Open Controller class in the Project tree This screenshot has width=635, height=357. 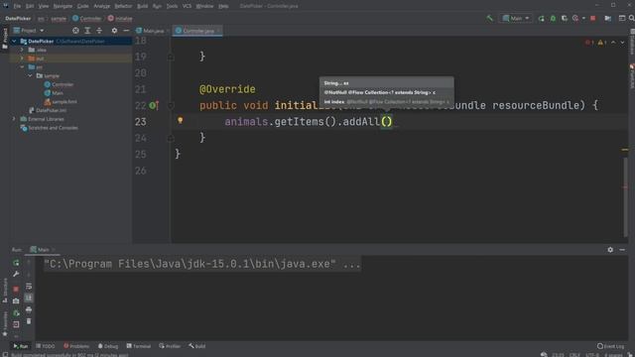[x=59, y=84]
